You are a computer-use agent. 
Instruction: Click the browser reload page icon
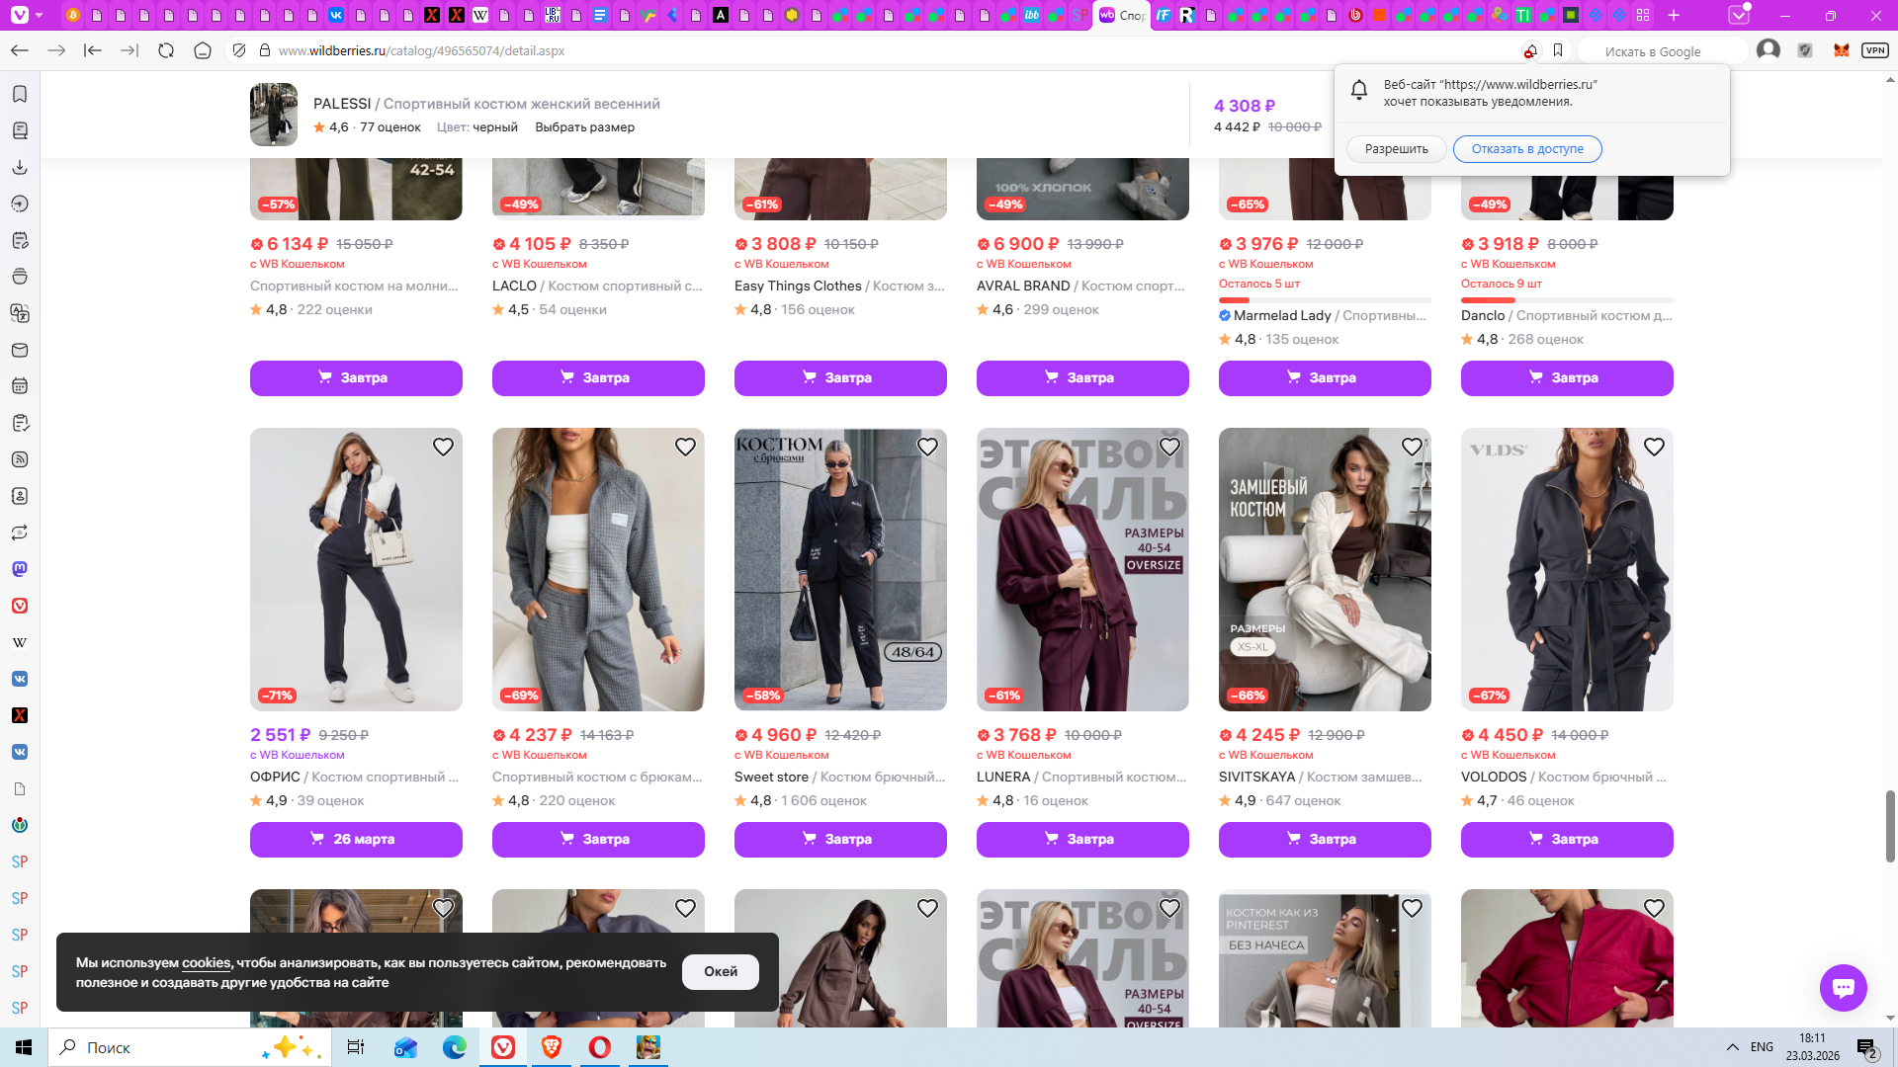point(166,50)
